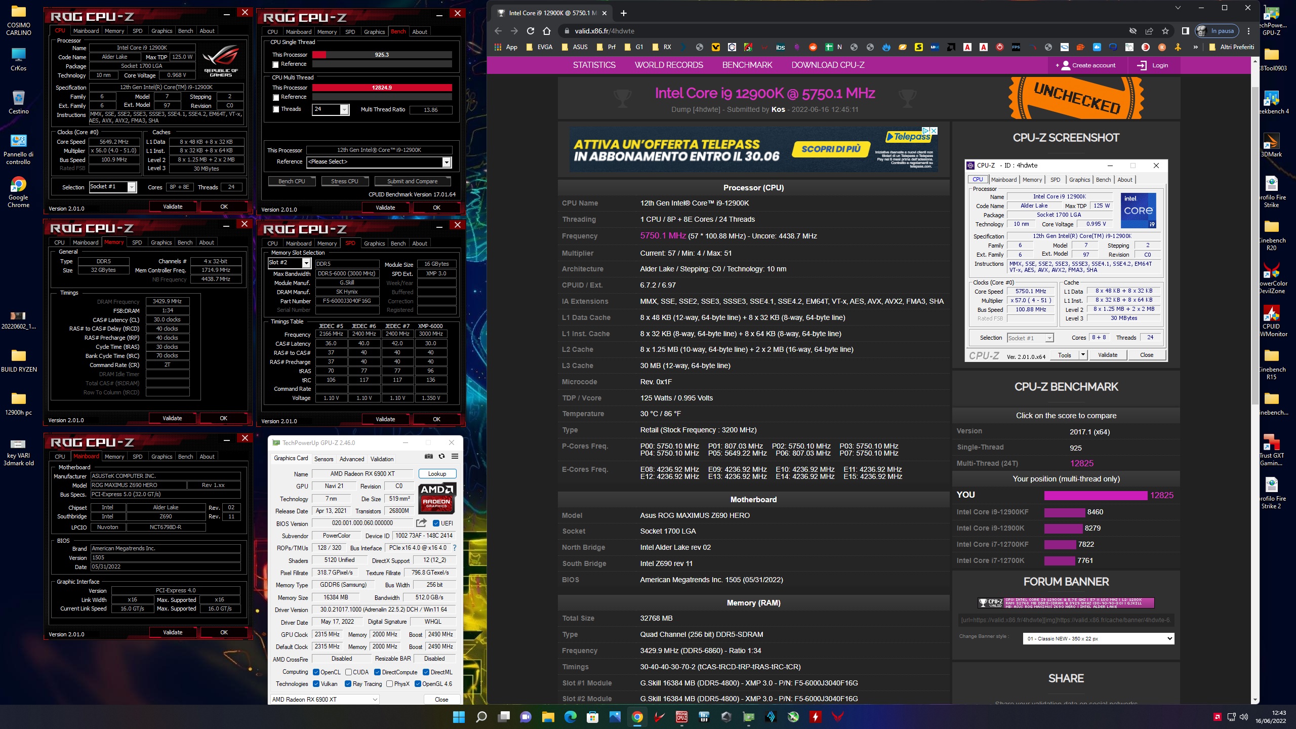
Task: Refresh GPU-Z readings with the refresh icon
Action: (x=441, y=456)
